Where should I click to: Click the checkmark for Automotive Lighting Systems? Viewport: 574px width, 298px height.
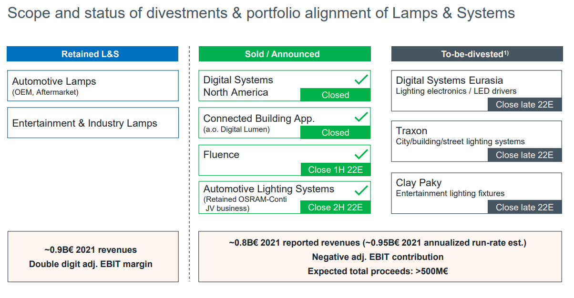point(361,191)
